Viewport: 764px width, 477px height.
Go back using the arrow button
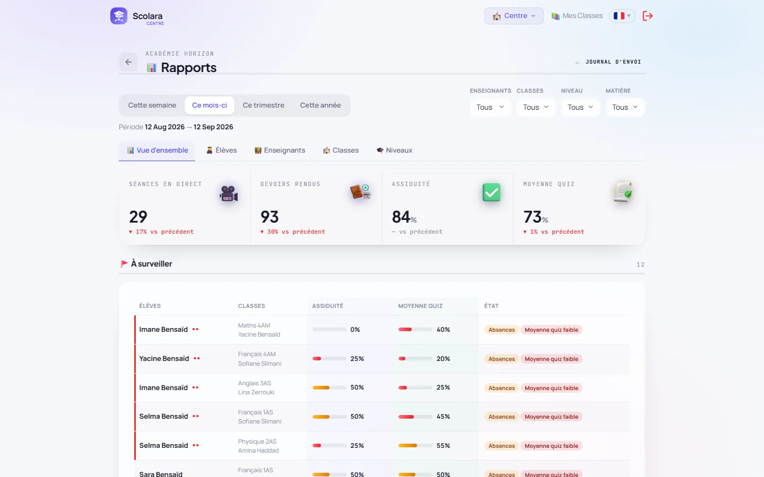tap(128, 62)
